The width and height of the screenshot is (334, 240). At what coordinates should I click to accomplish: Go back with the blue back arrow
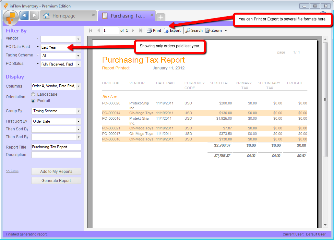[24, 16]
